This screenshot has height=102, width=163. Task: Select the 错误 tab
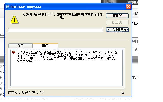pos(45,45)
